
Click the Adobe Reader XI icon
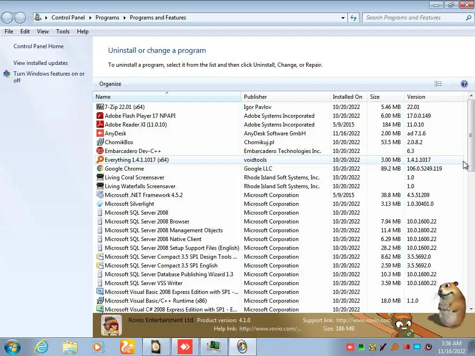(x=100, y=124)
